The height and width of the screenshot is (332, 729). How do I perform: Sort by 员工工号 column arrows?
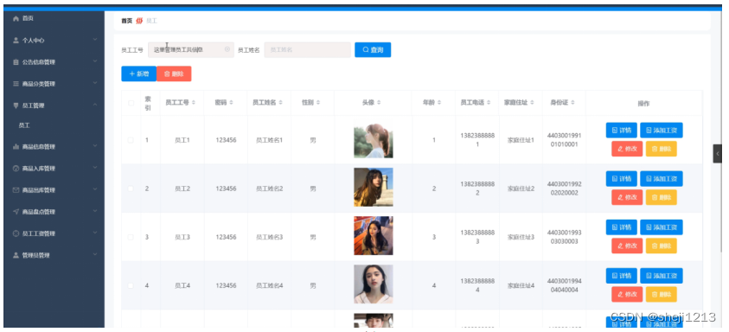194,103
